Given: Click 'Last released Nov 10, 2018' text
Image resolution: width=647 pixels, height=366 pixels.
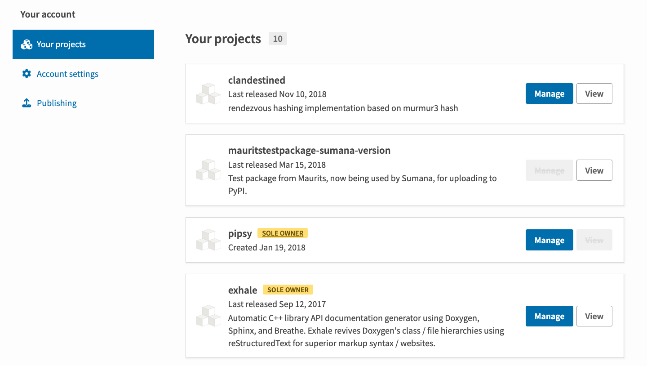Looking at the screenshot, I should [x=277, y=94].
